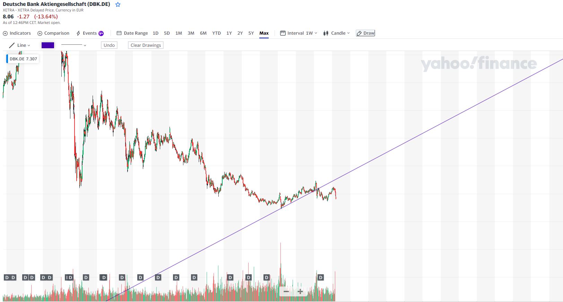This screenshot has width=563, height=302.
Task: Switch to the 1M range
Action: 179,33
